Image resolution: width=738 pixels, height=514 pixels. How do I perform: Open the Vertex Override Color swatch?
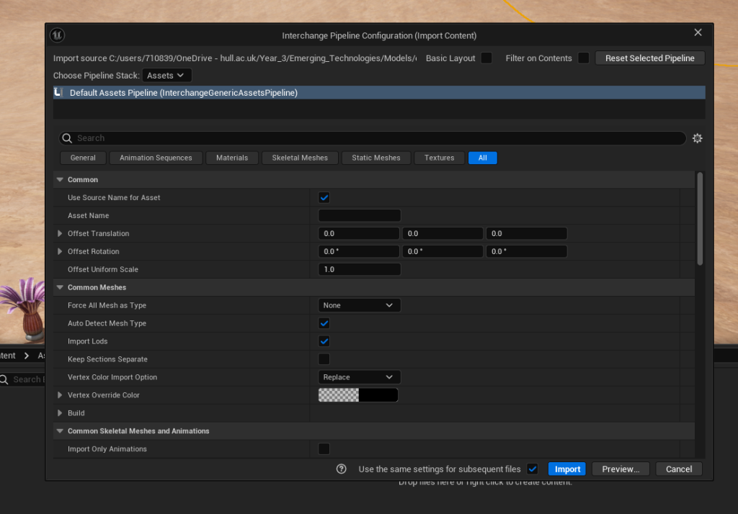(358, 395)
